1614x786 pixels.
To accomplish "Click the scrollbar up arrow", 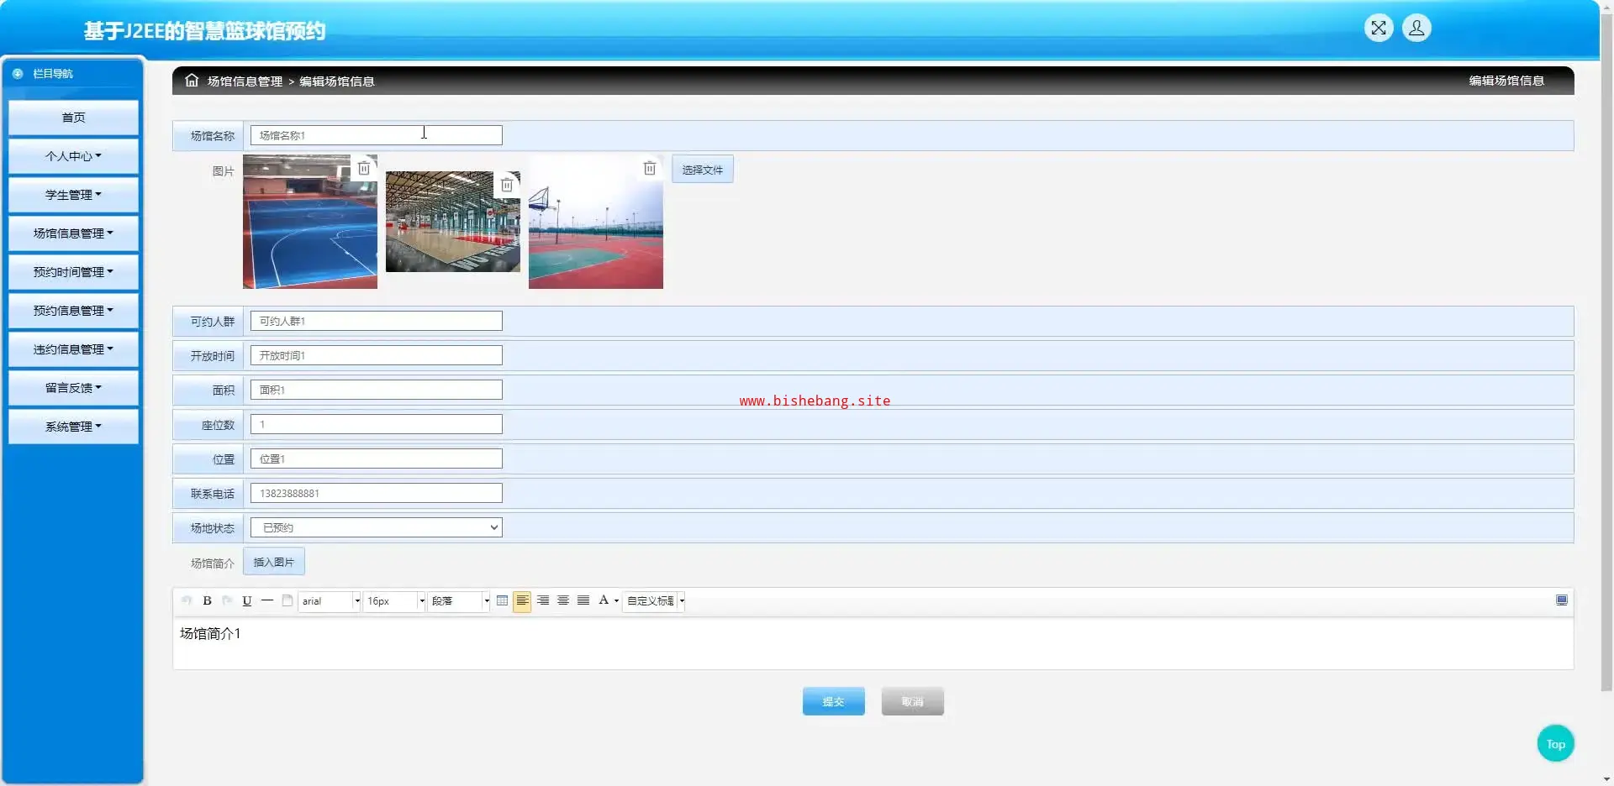I will [1606, 6].
